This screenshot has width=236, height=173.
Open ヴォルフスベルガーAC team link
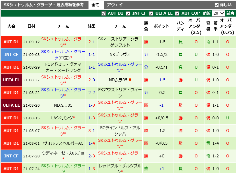coord(63,143)
